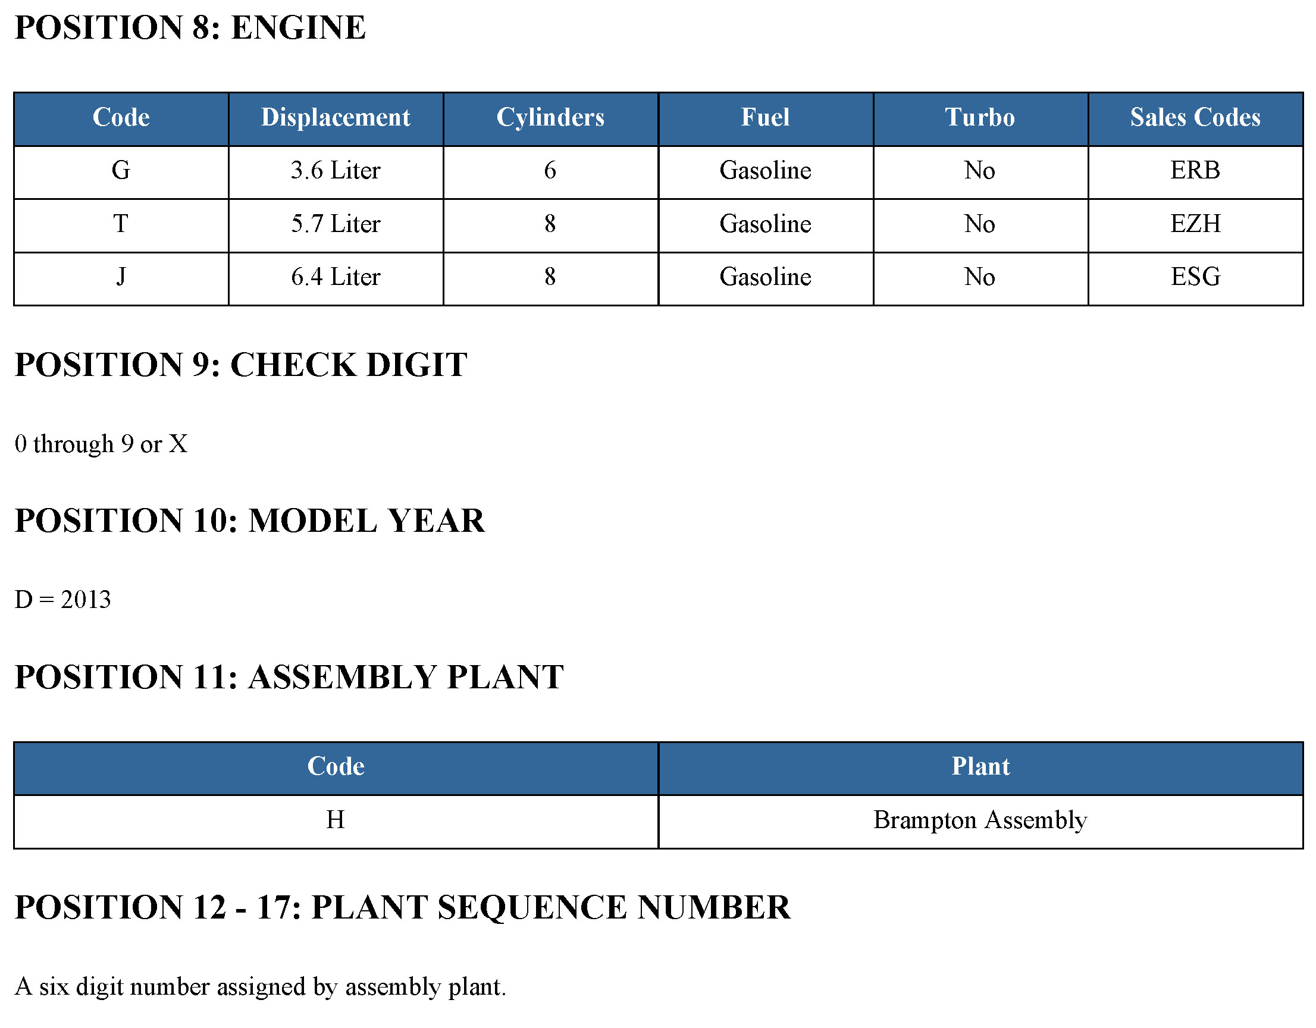Click the Position 9: Check Digit heading
1316x1028 pixels.
pyautogui.click(x=241, y=365)
